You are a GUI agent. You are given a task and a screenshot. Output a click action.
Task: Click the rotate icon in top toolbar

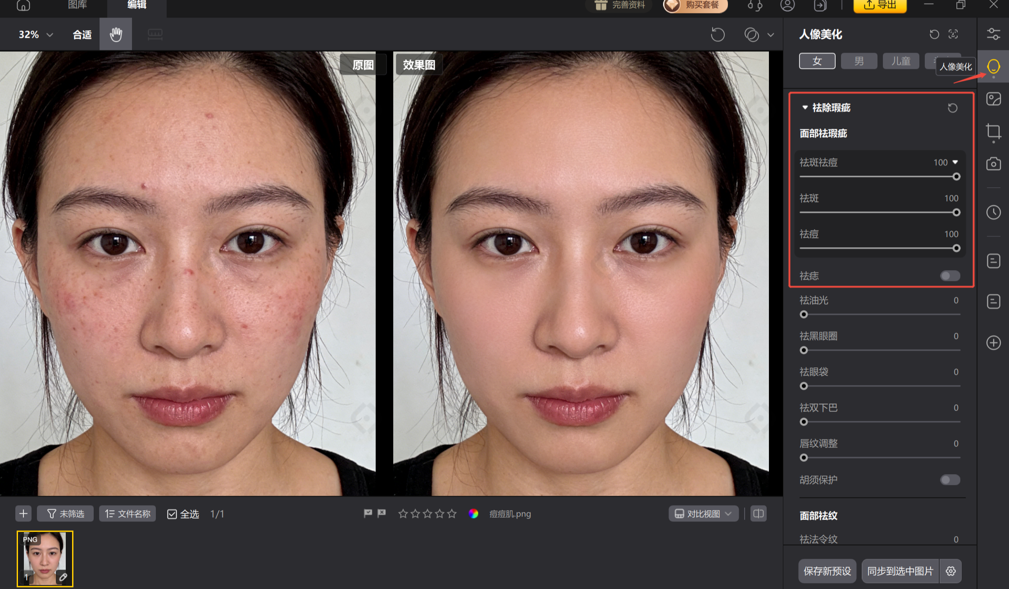click(718, 35)
